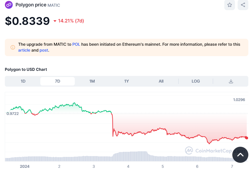Screen dimensions: 251x170
Task: Click the 14.21% (7d) change indicator
Action: (x=69, y=21)
